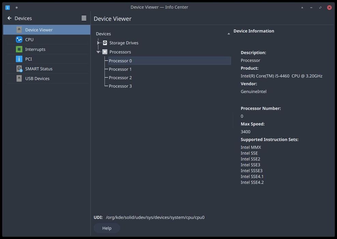Click the pin dot in the title bar
Screen dimensions: 337x239
click(17, 8)
